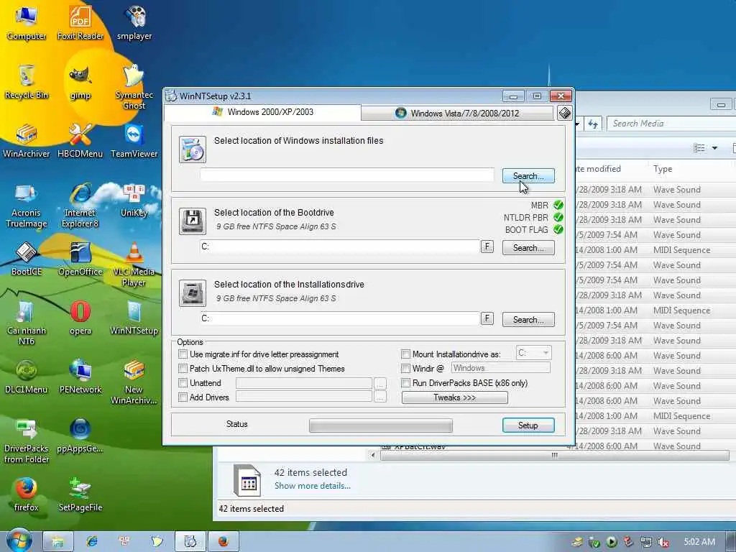Viewport: 736px width, 552px height.
Task: Click the Status progress bar
Action: point(381,425)
